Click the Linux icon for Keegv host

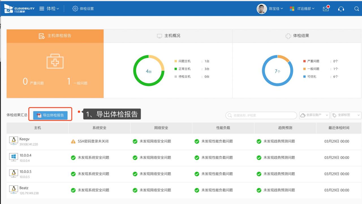13,140
